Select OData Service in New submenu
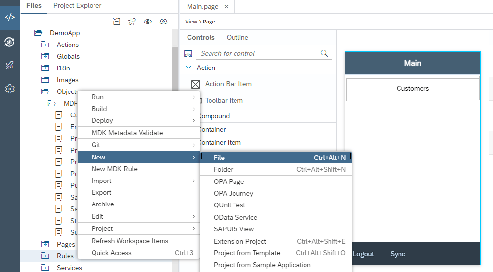 [x=235, y=217]
